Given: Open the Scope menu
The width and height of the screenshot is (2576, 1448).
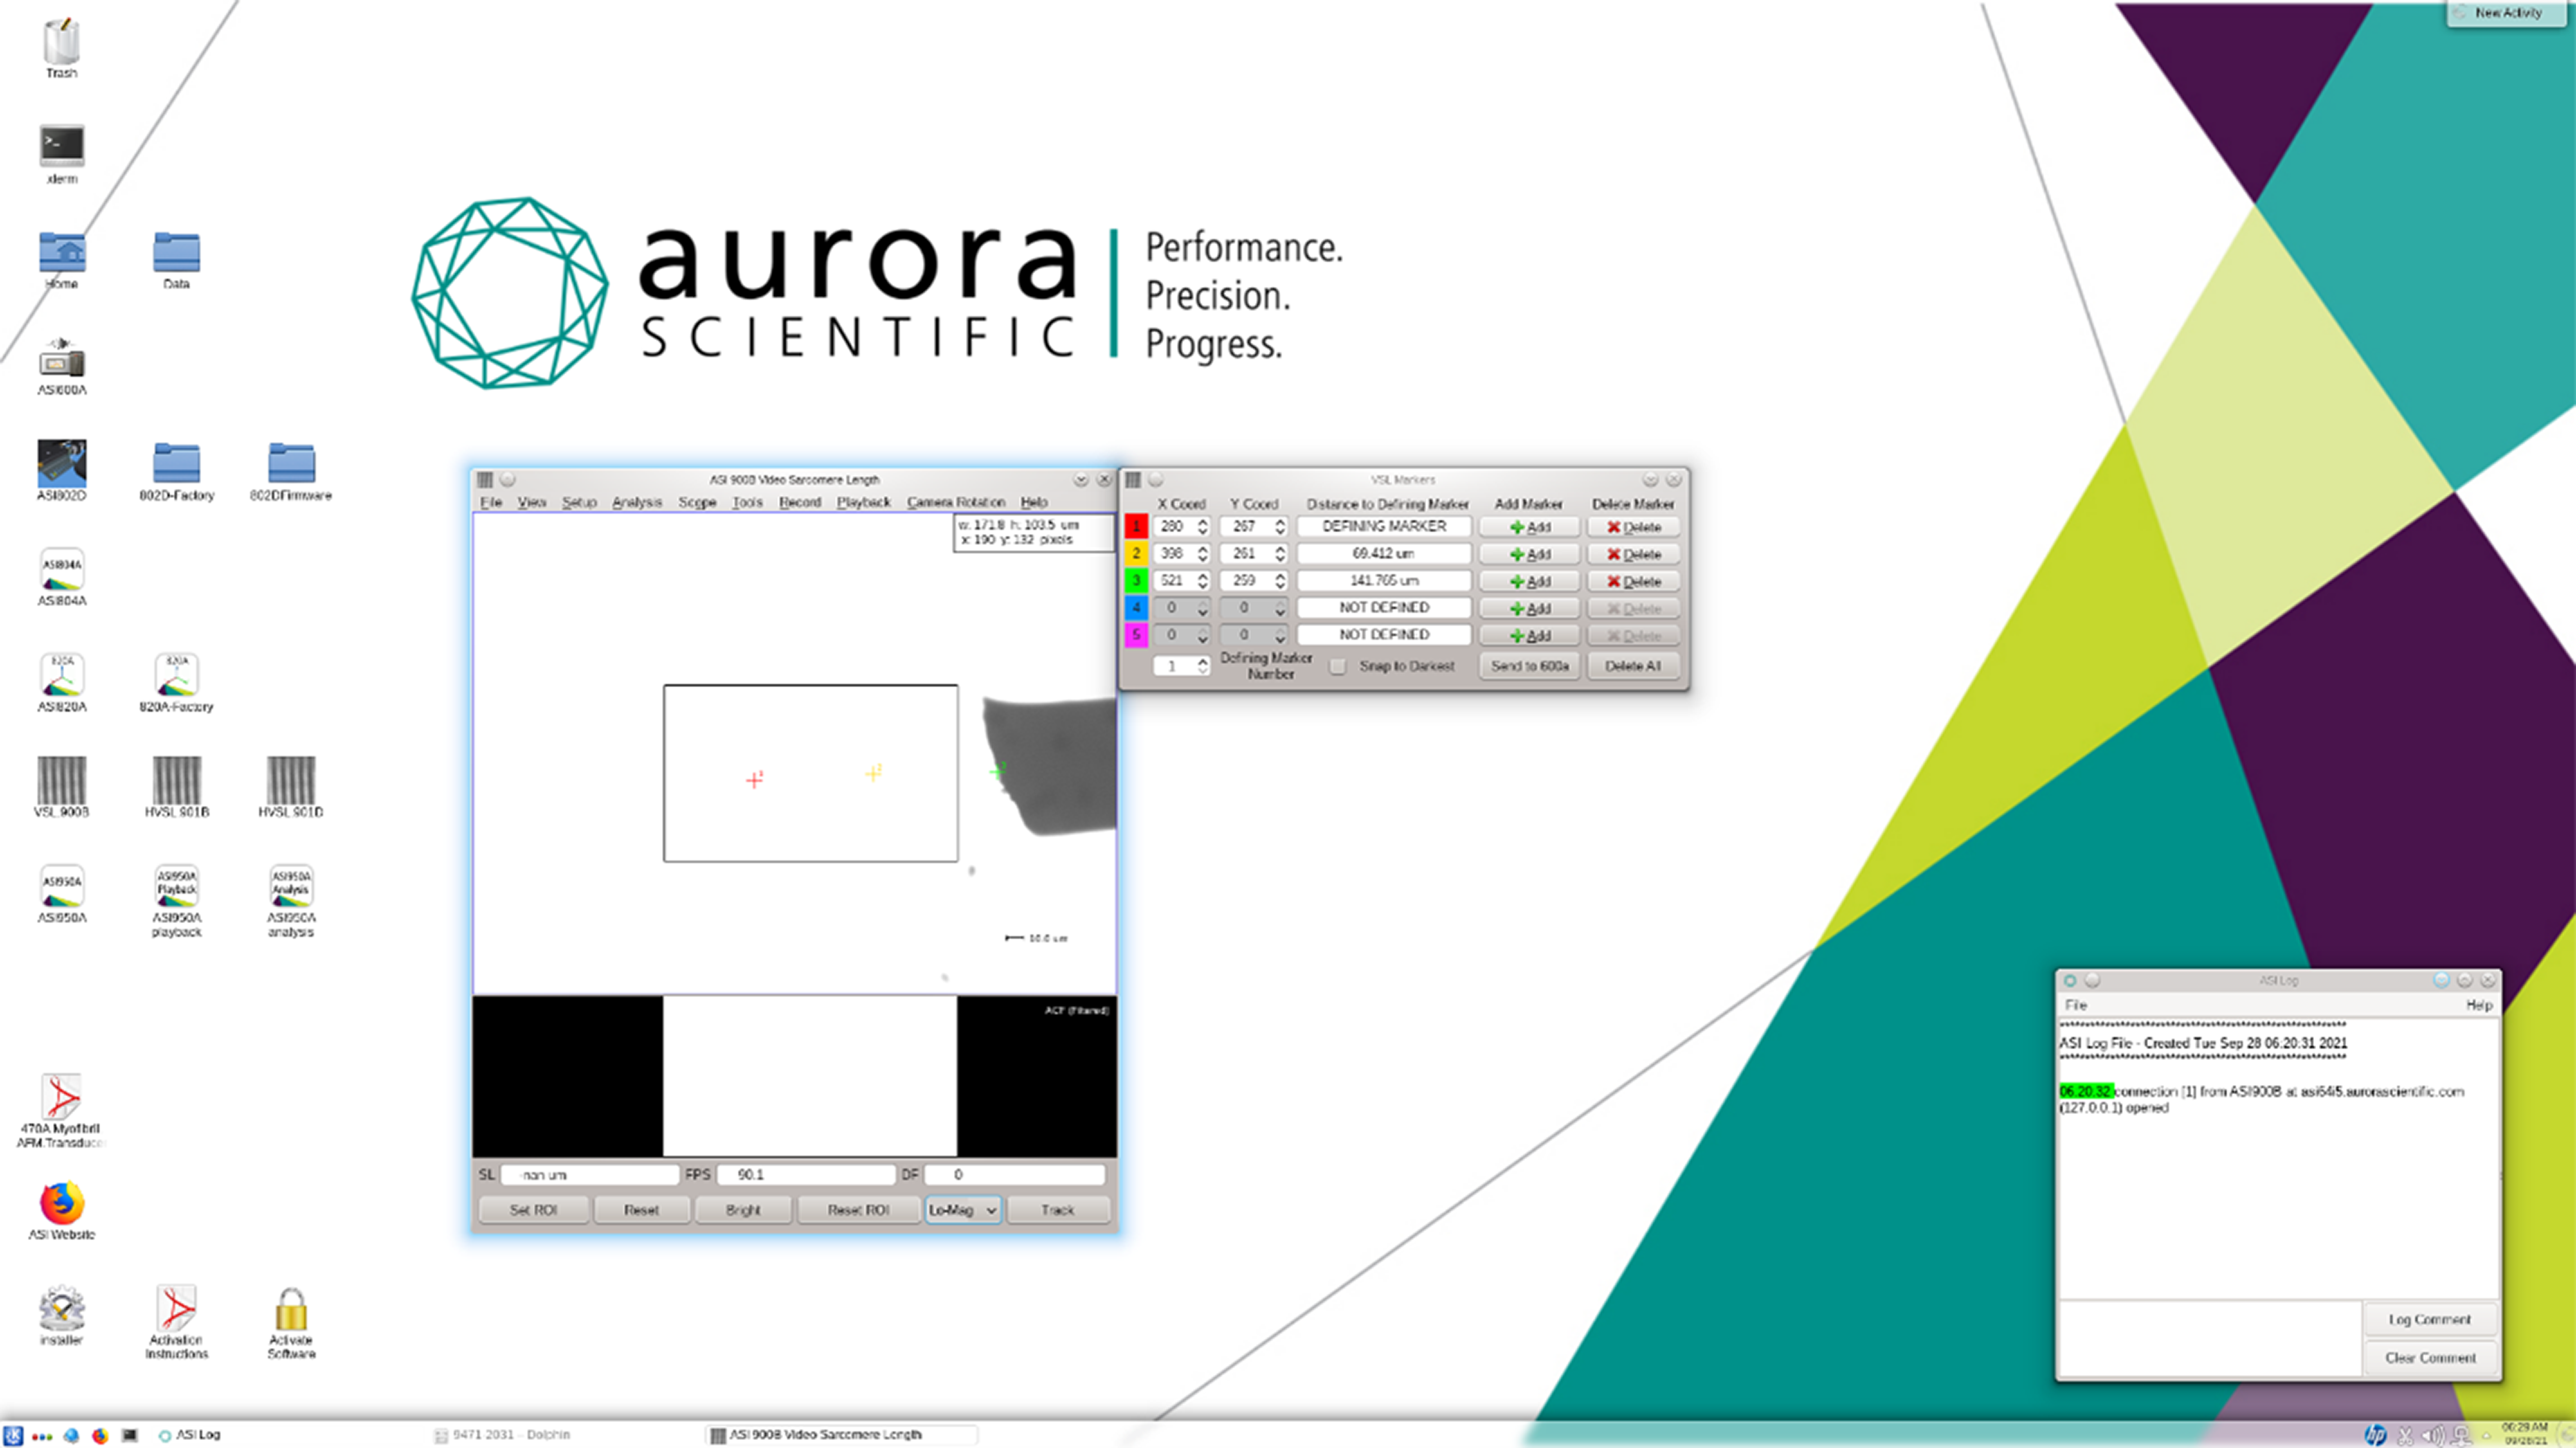Looking at the screenshot, I should [x=697, y=502].
